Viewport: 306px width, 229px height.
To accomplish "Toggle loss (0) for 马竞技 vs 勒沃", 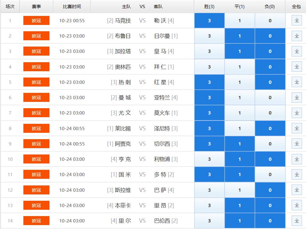I will (270, 20).
